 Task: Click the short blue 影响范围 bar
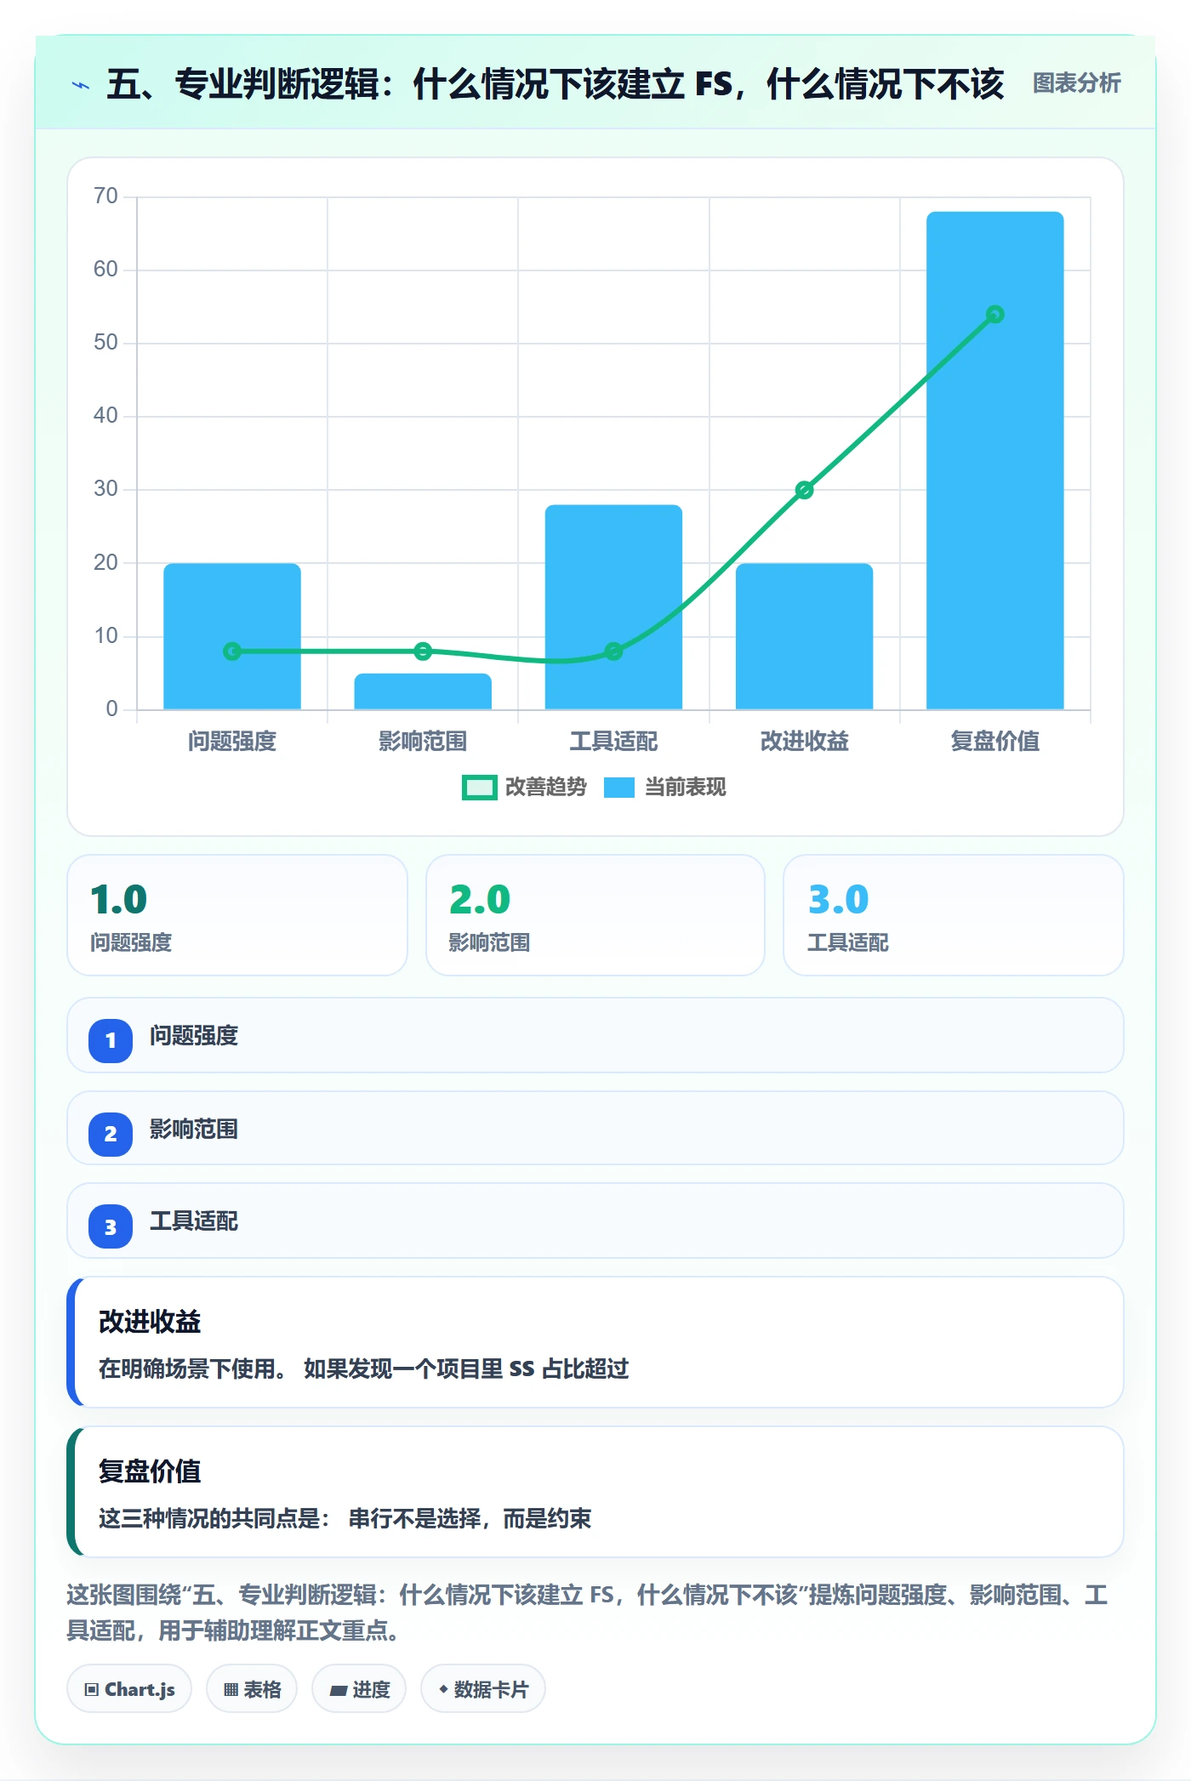pyautogui.click(x=423, y=691)
